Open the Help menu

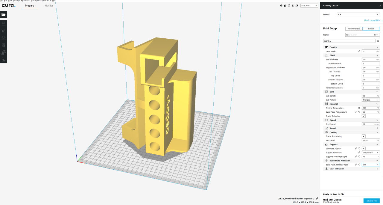point(54,1)
